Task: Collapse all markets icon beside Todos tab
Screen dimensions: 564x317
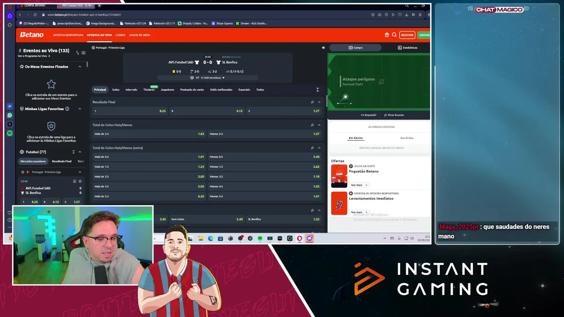Action: [x=318, y=90]
